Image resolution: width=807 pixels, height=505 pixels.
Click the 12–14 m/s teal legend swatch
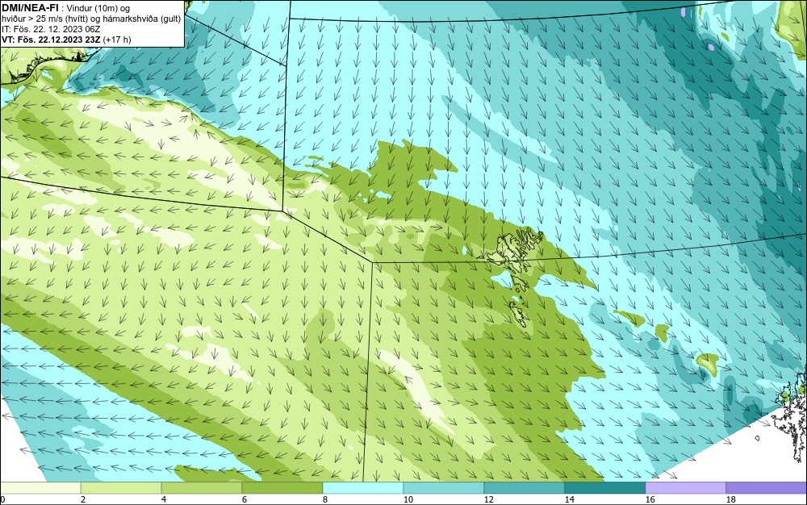click(525, 488)
